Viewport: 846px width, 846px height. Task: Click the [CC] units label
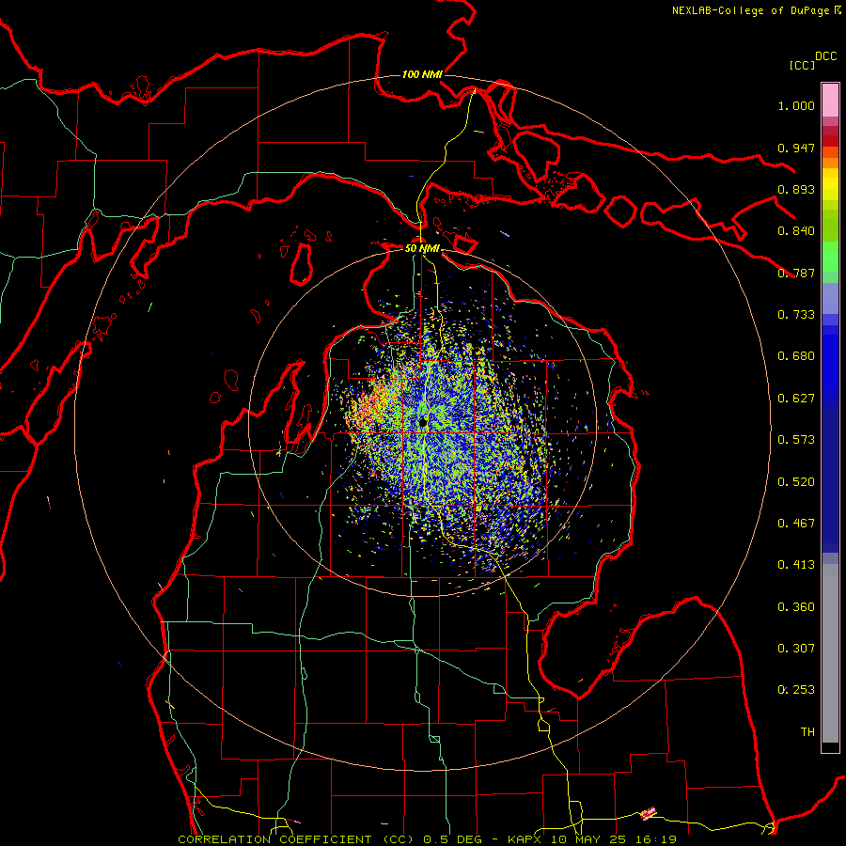pos(803,65)
